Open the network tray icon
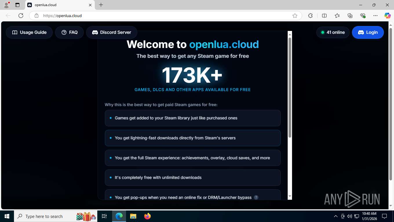This screenshot has width=394, height=222. click(357, 216)
